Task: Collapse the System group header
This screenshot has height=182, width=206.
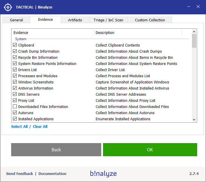Action: 21,39
